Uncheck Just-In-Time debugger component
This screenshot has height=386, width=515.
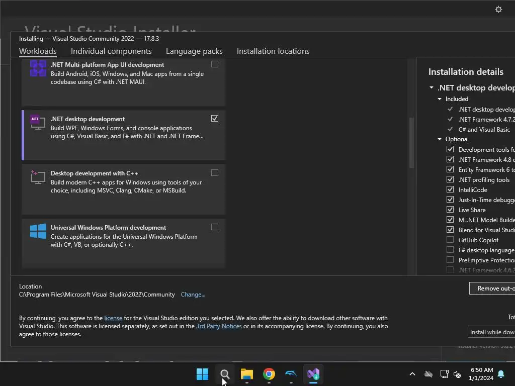coord(450,200)
